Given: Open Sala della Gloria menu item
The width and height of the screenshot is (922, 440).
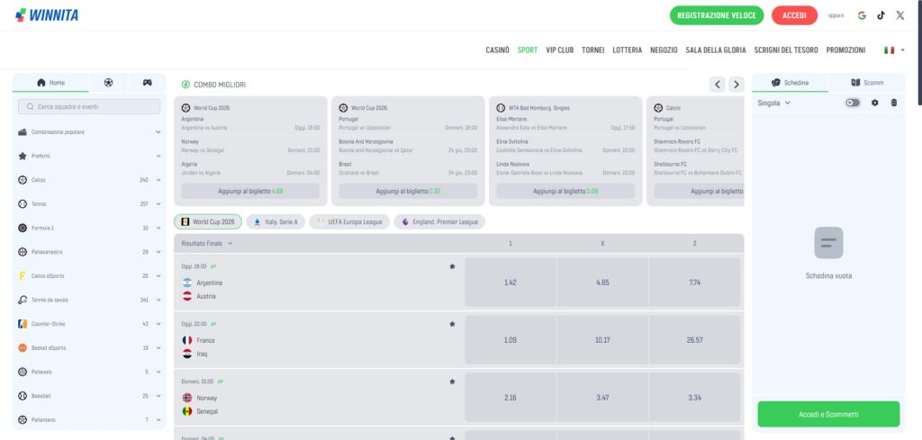Looking at the screenshot, I should (716, 50).
